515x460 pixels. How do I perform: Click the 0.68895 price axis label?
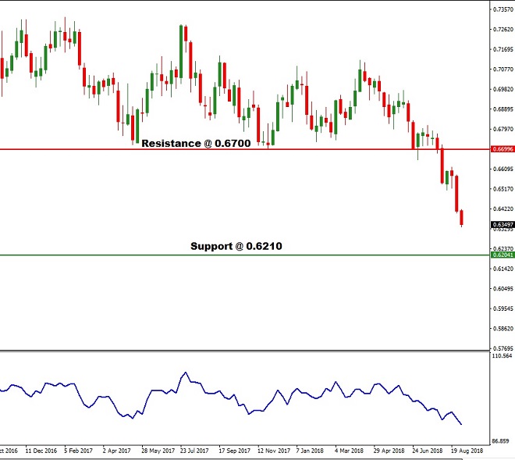pyautogui.click(x=503, y=109)
